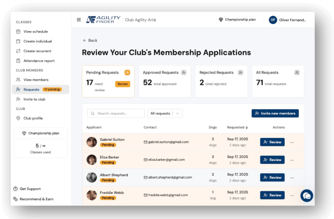Click the email icon for albert.shepherd@gmail.com
334x219 pixels.
(x=145, y=177)
